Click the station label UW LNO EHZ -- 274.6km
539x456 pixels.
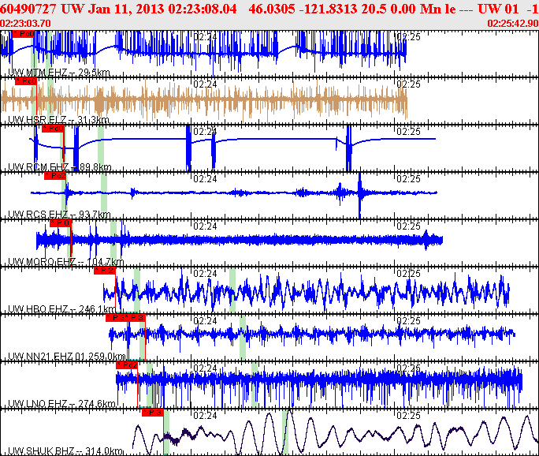click(61, 404)
